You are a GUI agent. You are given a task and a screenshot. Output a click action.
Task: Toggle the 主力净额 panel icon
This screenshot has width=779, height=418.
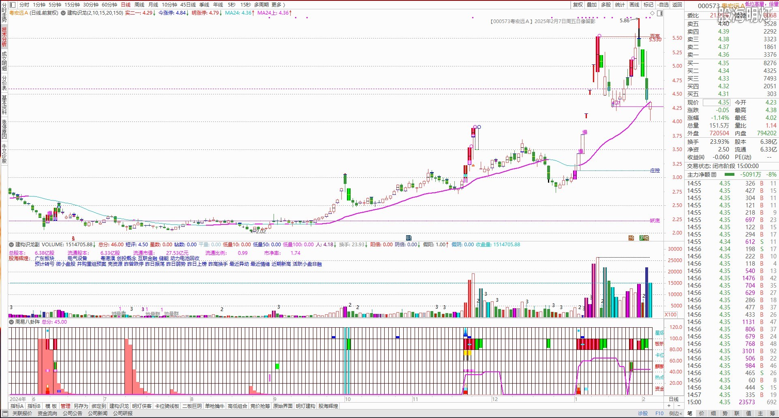click(714, 175)
